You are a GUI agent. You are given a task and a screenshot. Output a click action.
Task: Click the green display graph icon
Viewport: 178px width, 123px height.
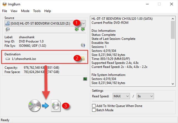[x=85, y=79]
